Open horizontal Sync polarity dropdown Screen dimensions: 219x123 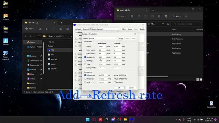click(x=102, y=68)
